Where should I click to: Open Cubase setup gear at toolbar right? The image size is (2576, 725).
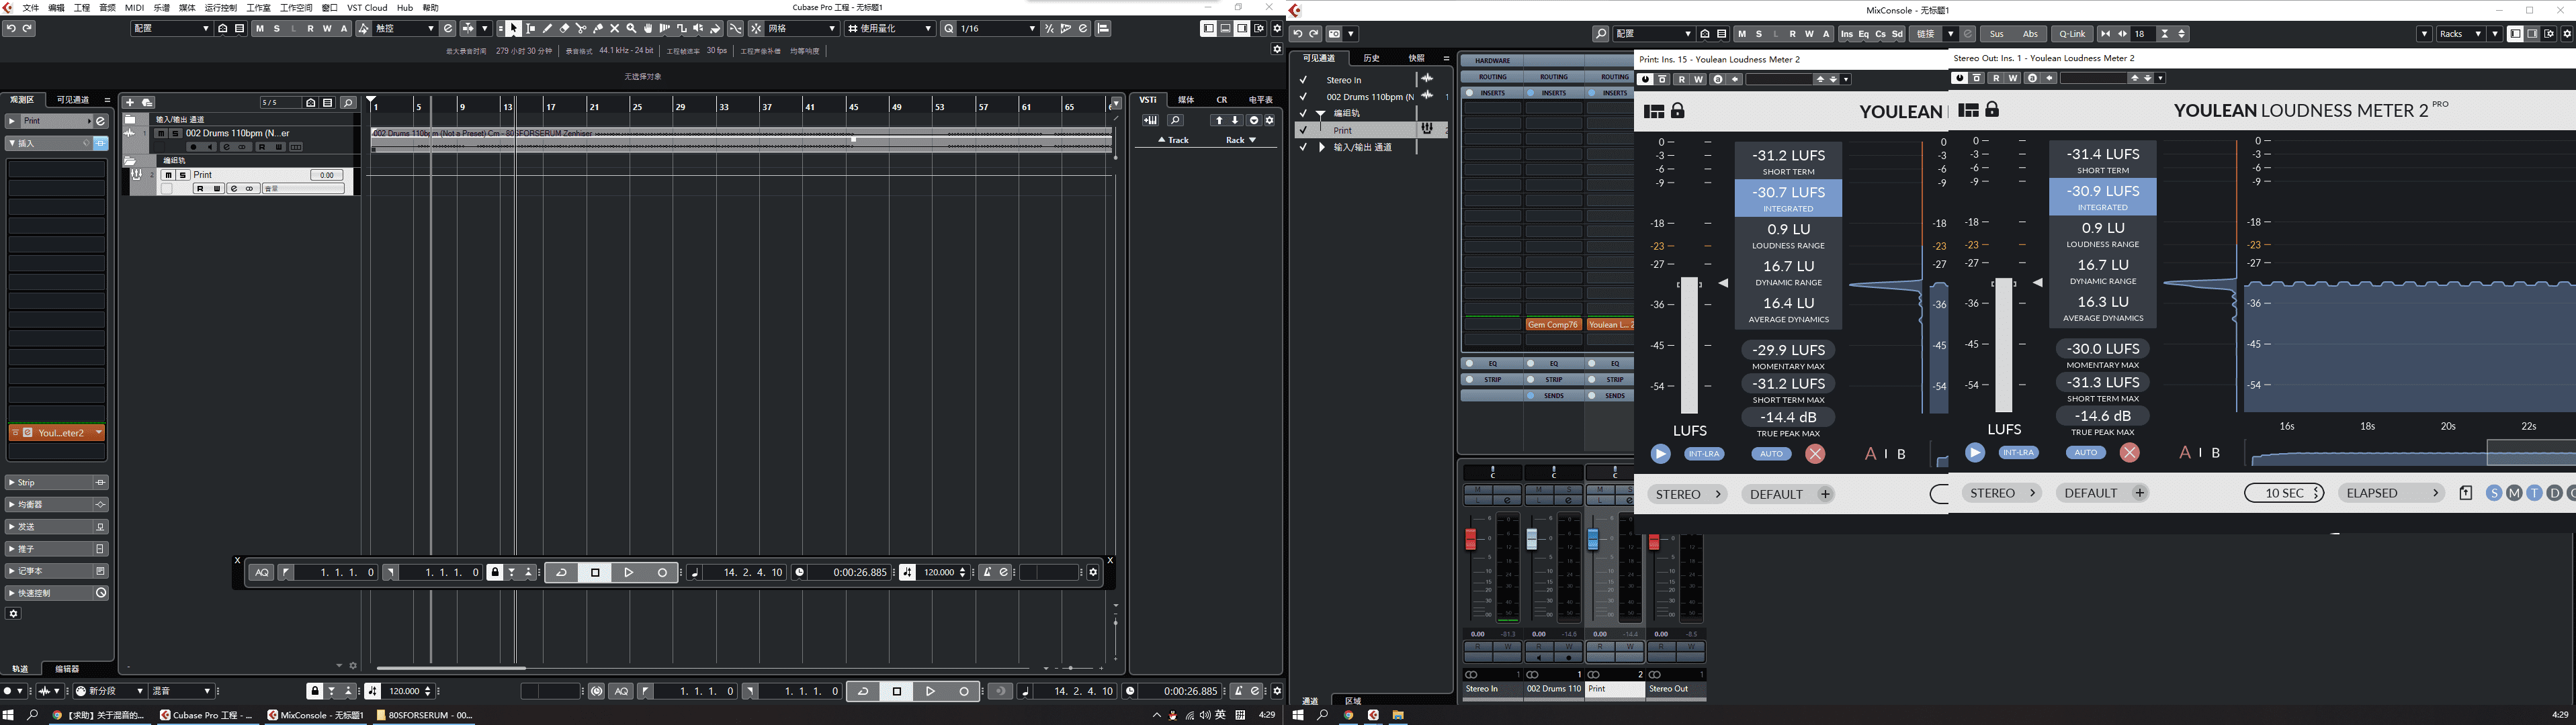pos(1277,29)
